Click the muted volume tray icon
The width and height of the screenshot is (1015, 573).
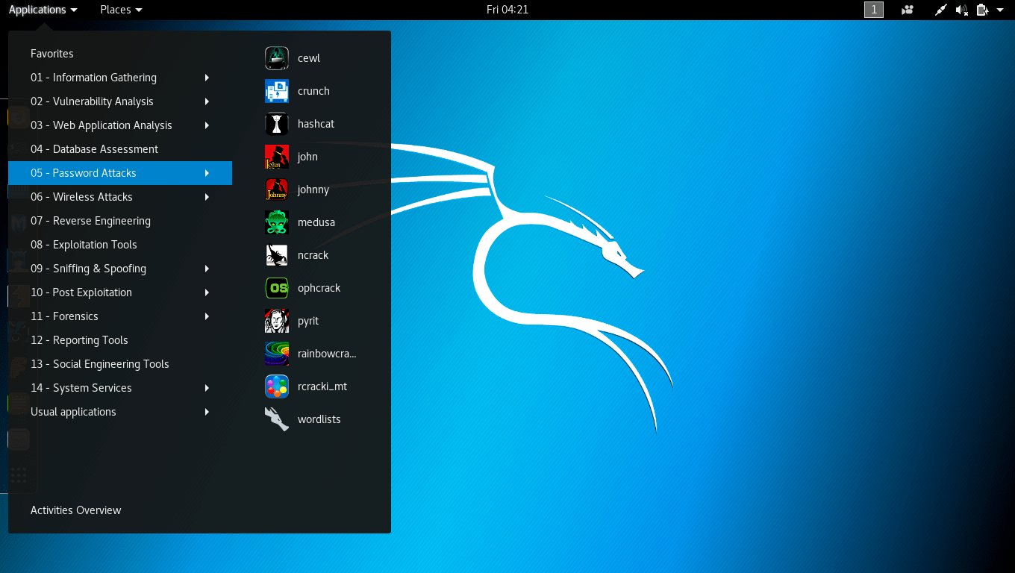pos(962,10)
